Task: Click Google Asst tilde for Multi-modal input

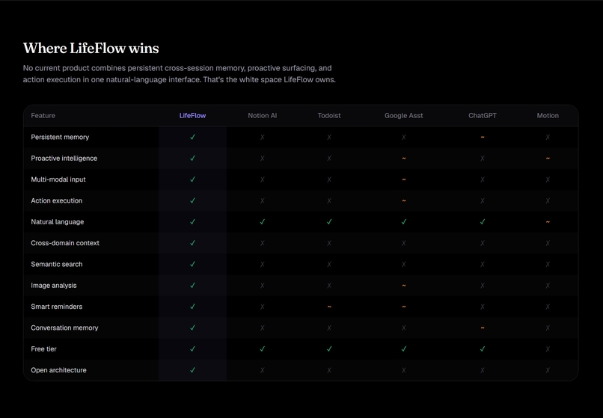Action: coord(404,179)
